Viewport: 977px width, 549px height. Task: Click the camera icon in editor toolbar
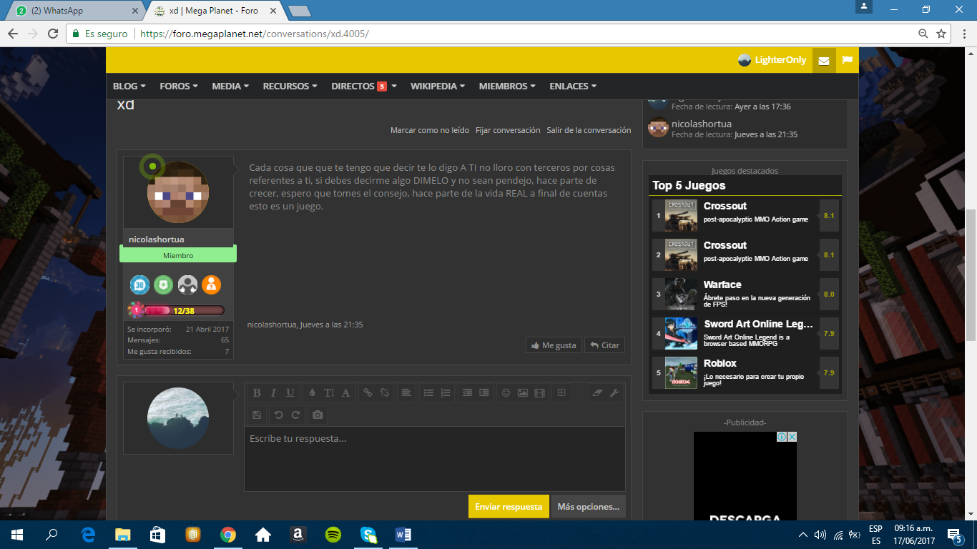tap(318, 415)
